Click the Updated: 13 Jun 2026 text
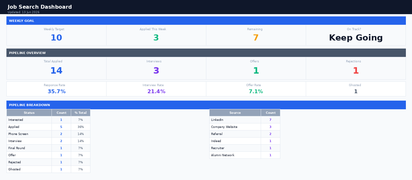The image size is (412, 180). (23, 12)
